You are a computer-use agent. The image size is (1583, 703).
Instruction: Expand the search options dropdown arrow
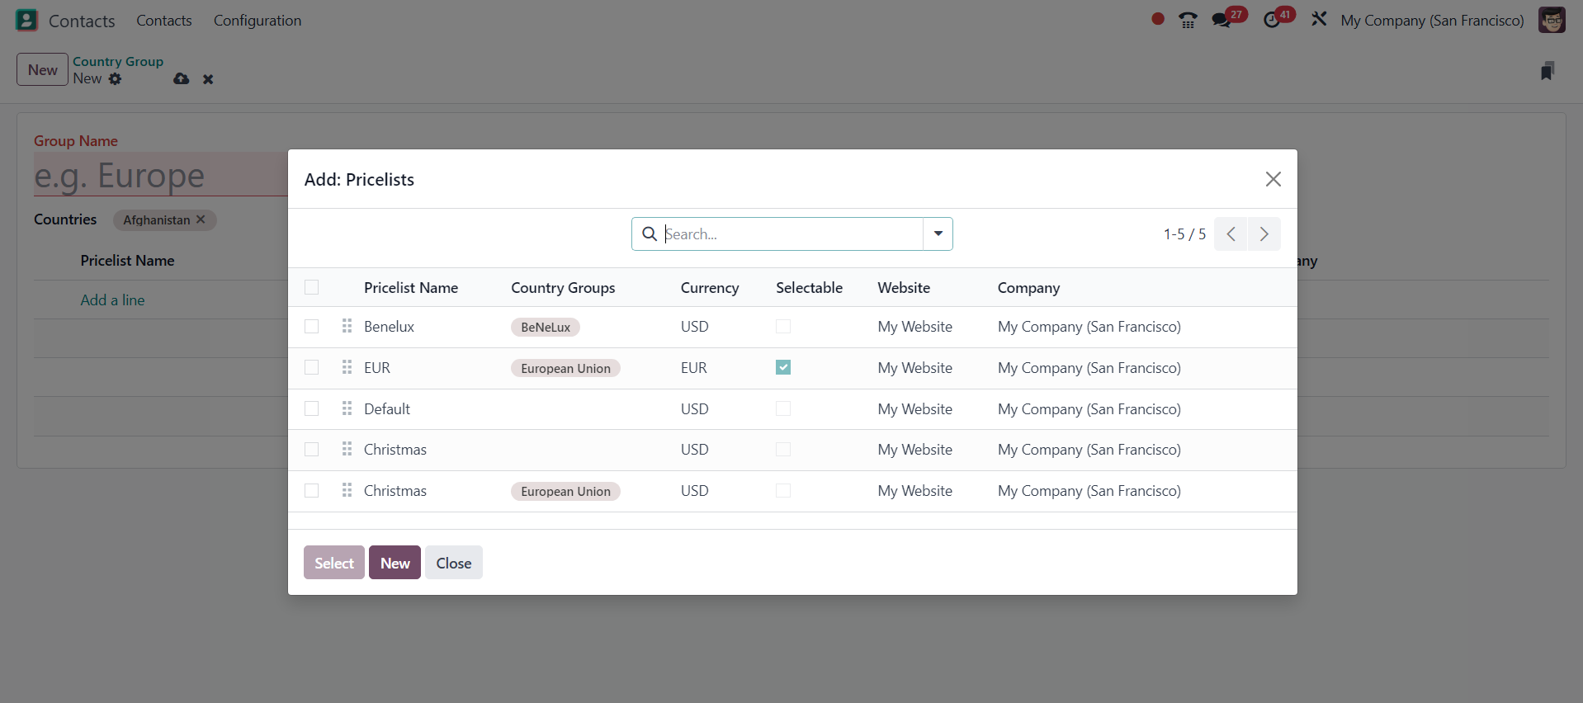(938, 234)
